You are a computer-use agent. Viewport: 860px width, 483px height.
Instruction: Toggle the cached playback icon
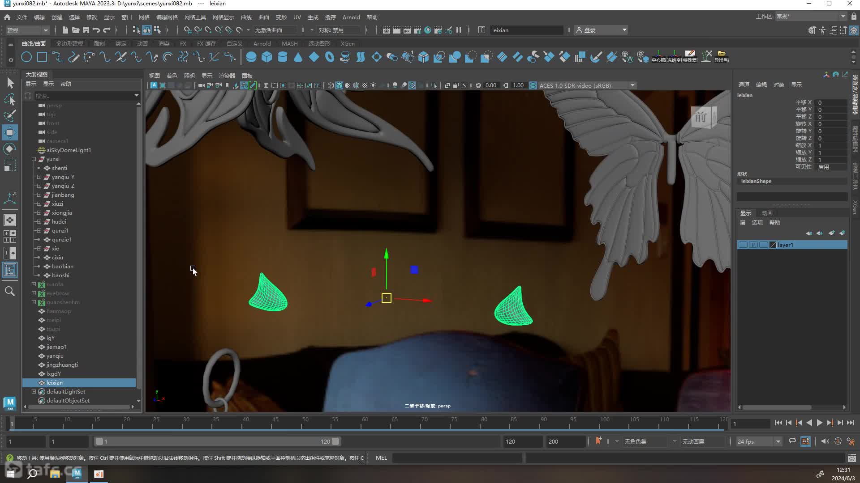(805, 441)
